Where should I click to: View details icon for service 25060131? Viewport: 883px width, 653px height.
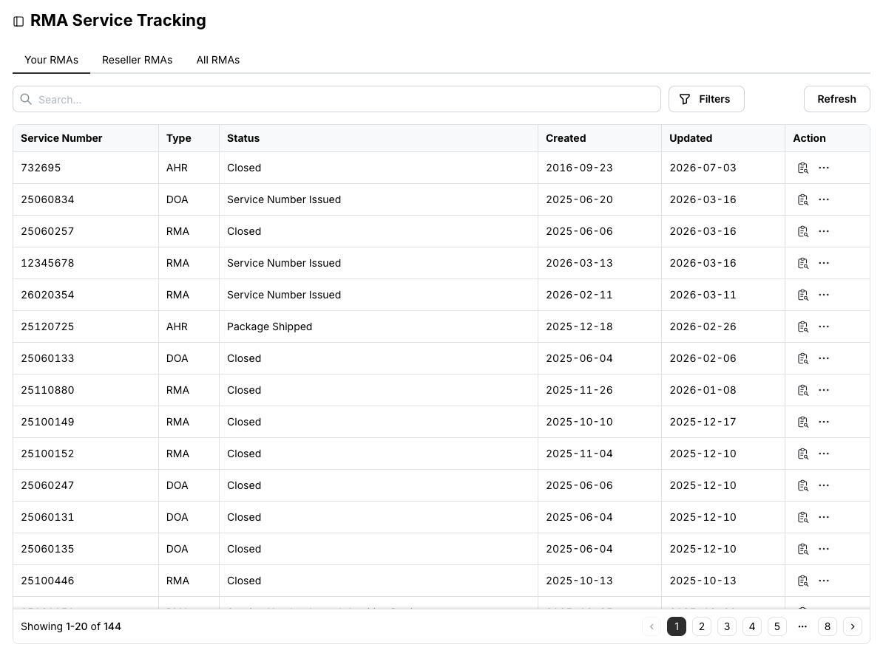(x=803, y=517)
